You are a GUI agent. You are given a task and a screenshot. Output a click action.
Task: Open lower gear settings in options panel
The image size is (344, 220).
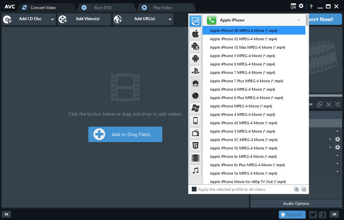pyautogui.click(x=337, y=147)
